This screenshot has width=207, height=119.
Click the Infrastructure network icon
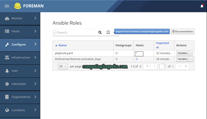pyautogui.click(x=7, y=57)
